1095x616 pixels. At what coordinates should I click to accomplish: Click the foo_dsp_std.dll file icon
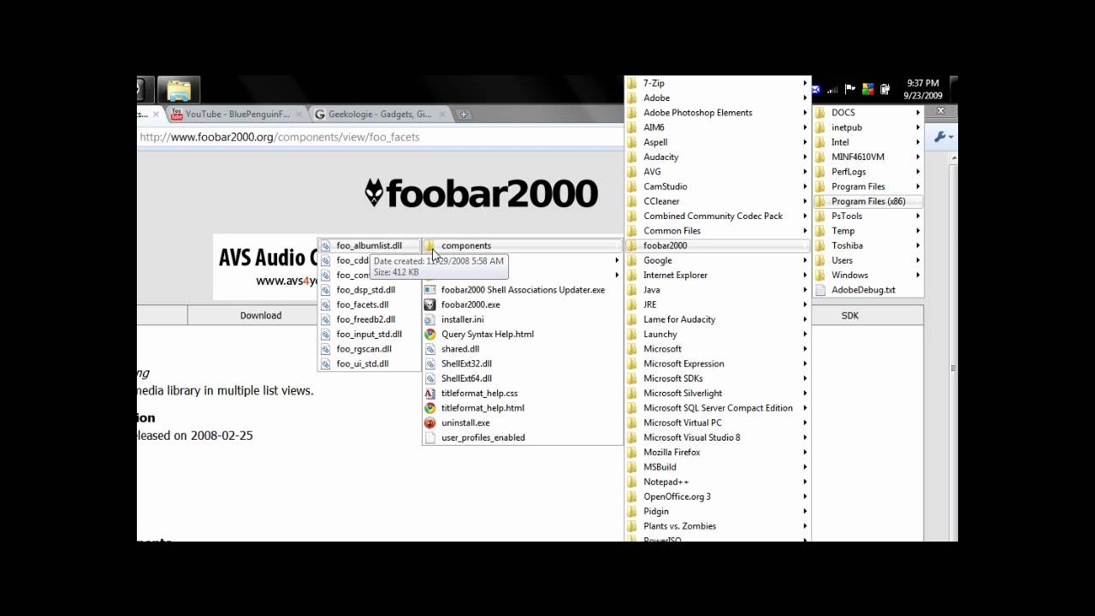click(326, 290)
